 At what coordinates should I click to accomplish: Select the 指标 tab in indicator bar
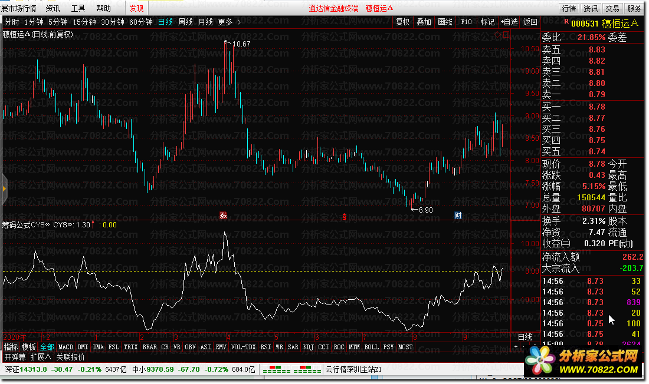(x=11, y=347)
